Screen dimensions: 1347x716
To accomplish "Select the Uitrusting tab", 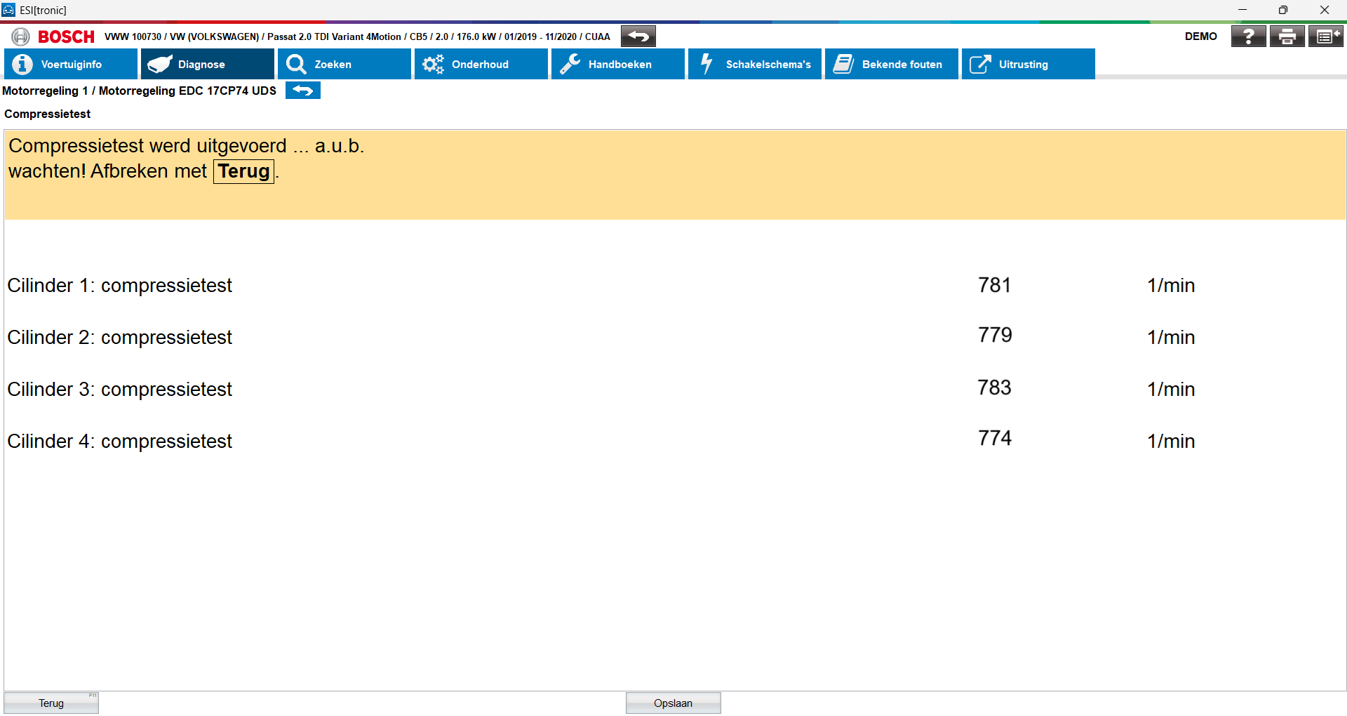I will [1028, 65].
